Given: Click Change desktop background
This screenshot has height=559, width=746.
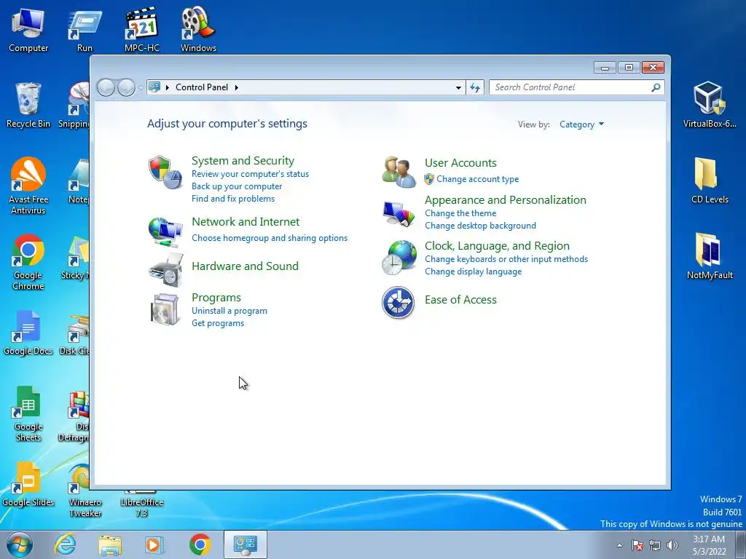Looking at the screenshot, I should point(480,226).
